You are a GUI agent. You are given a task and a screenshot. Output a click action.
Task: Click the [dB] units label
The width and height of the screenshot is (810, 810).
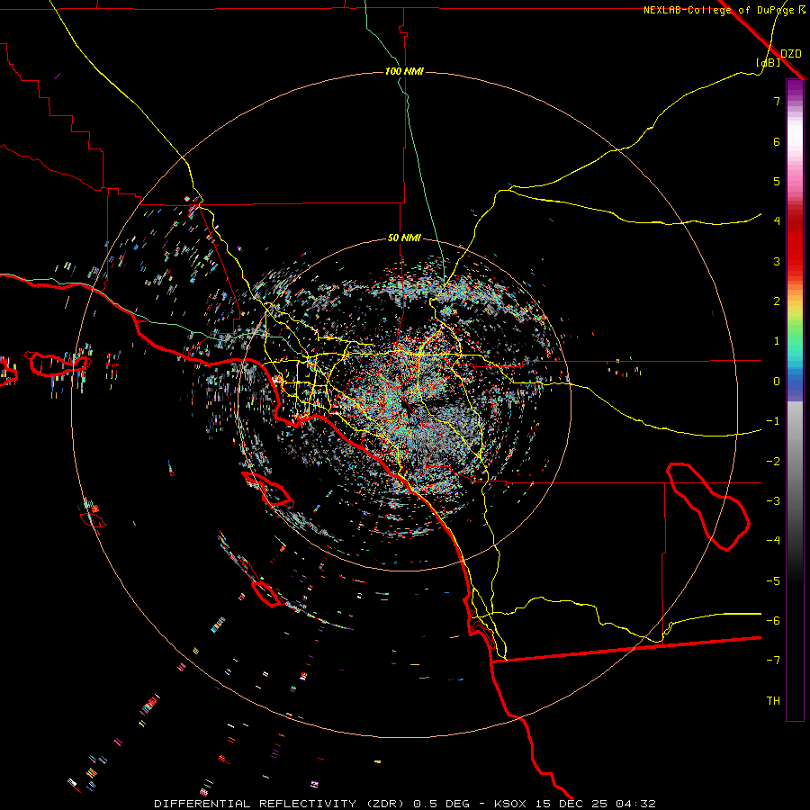pos(769,62)
